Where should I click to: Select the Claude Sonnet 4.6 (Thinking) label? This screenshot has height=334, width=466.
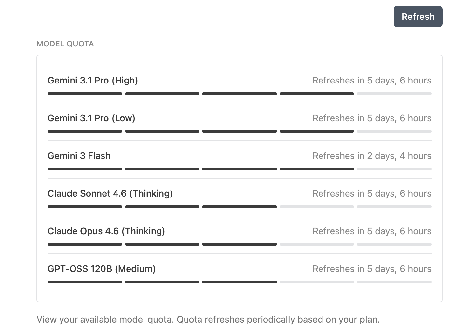[110, 193]
